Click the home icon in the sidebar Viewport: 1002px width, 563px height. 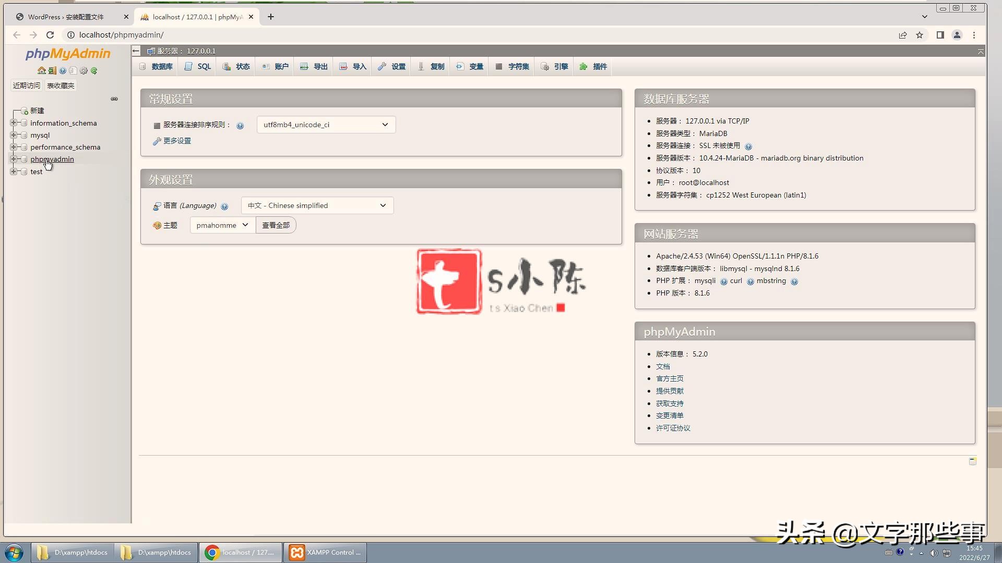(x=41, y=70)
